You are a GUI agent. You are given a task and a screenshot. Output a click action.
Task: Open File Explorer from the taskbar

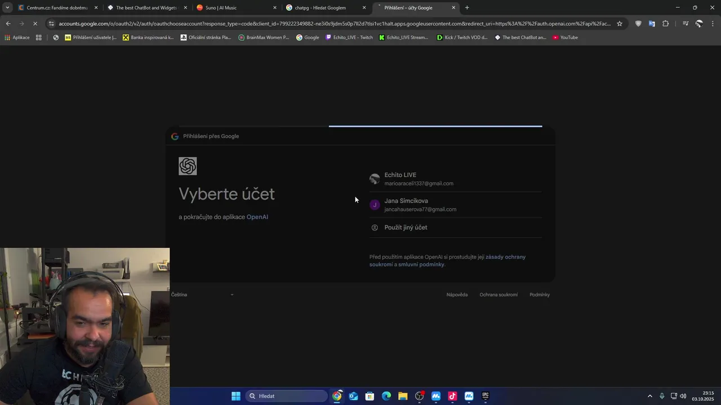403,396
